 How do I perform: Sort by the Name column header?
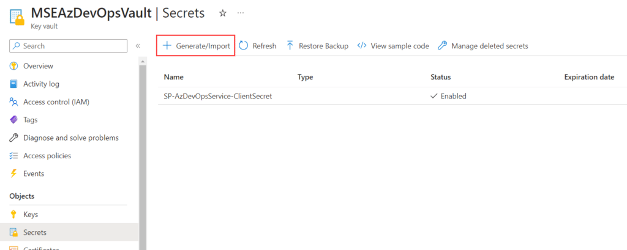pos(173,78)
